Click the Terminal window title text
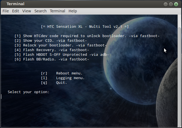This screenshot has width=182, height=128. [x=15, y=4]
